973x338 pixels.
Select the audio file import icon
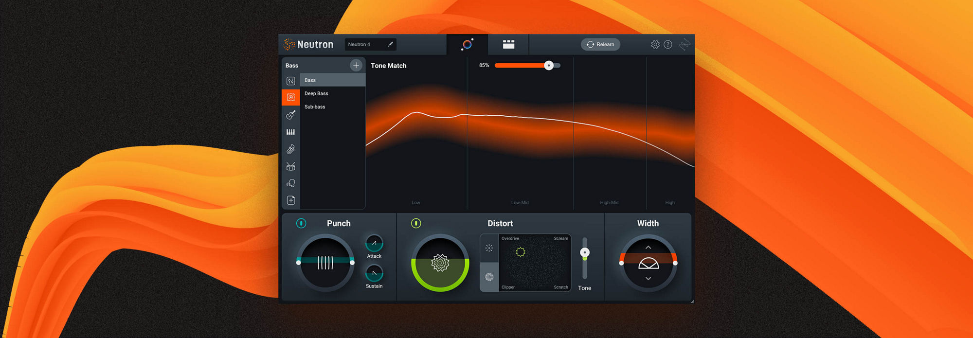pos(291,200)
